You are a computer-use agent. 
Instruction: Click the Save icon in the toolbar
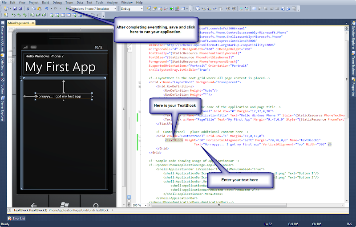[x=15, y=8]
